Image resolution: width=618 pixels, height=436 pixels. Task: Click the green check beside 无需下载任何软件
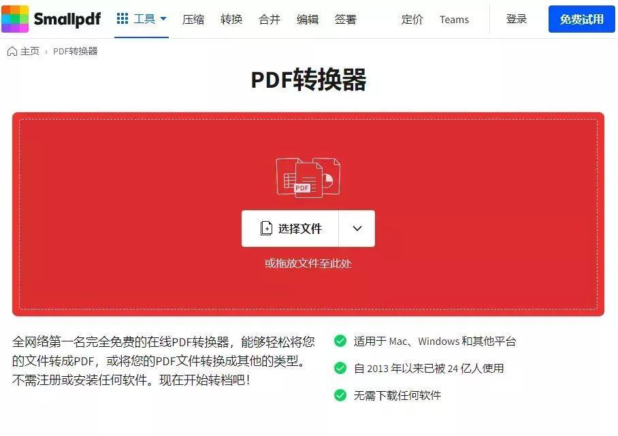coord(340,395)
